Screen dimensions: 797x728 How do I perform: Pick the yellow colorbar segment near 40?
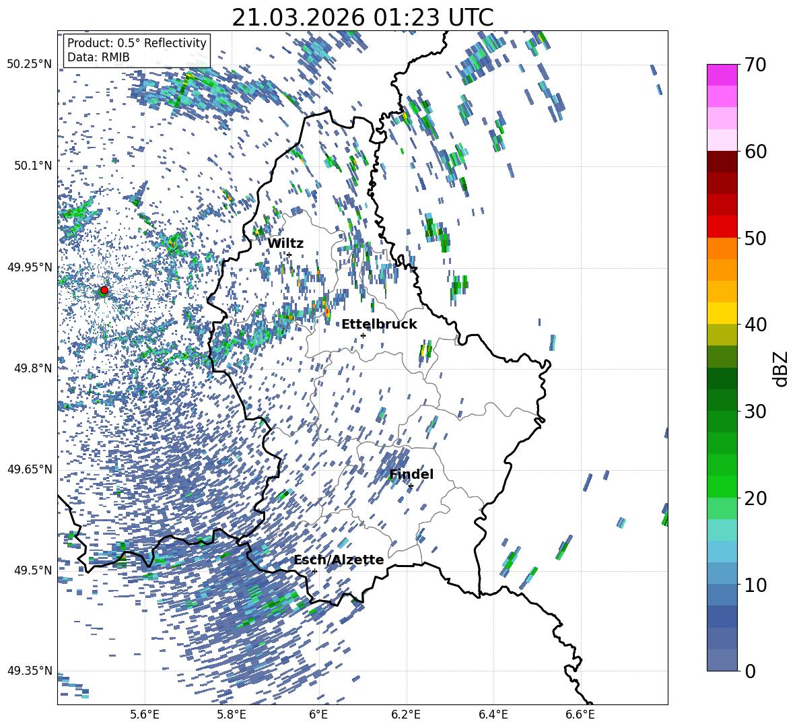(x=722, y=313)
